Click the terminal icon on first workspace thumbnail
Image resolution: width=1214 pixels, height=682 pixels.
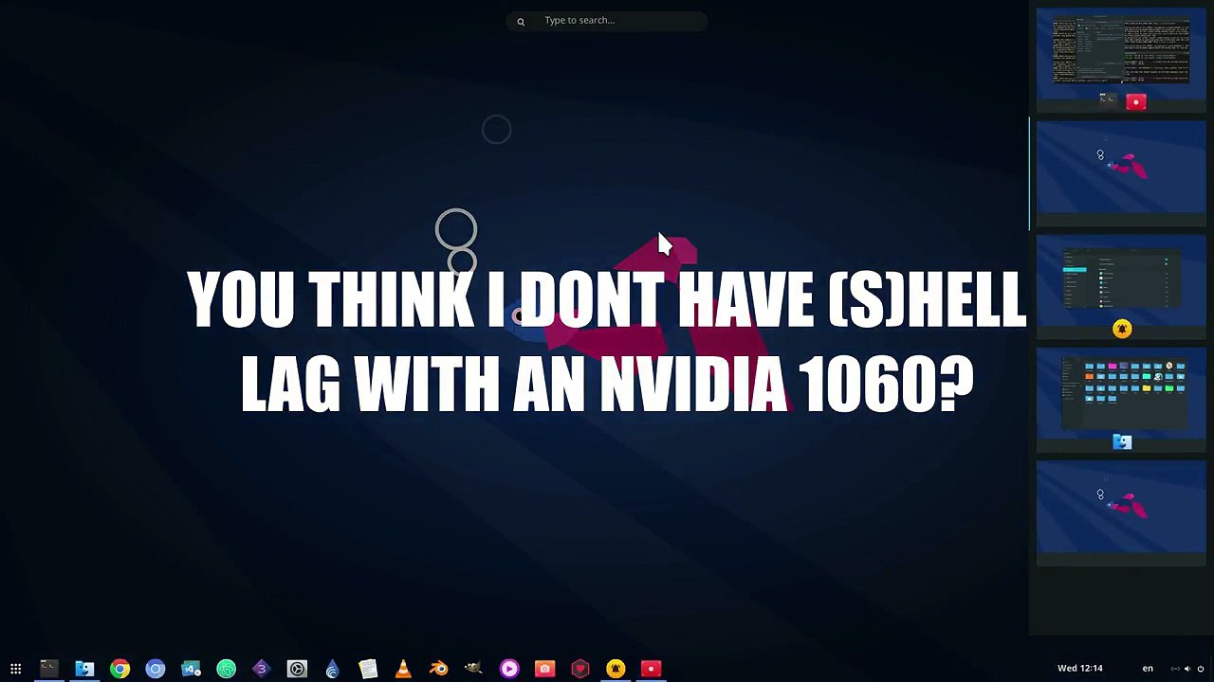tap(1108, 99)
